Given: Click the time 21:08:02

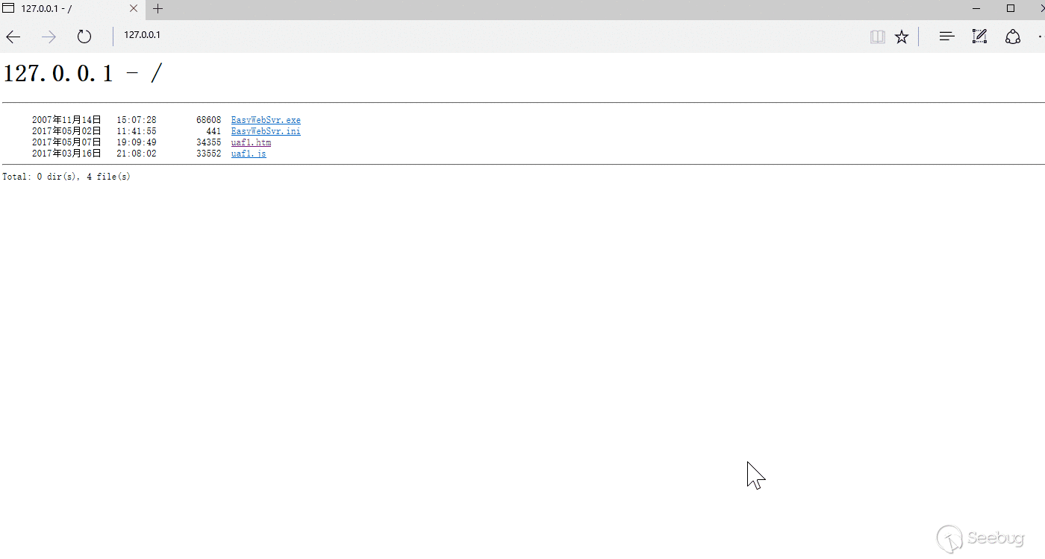Looking at the screenshot, I should click(x=137, y=154).
